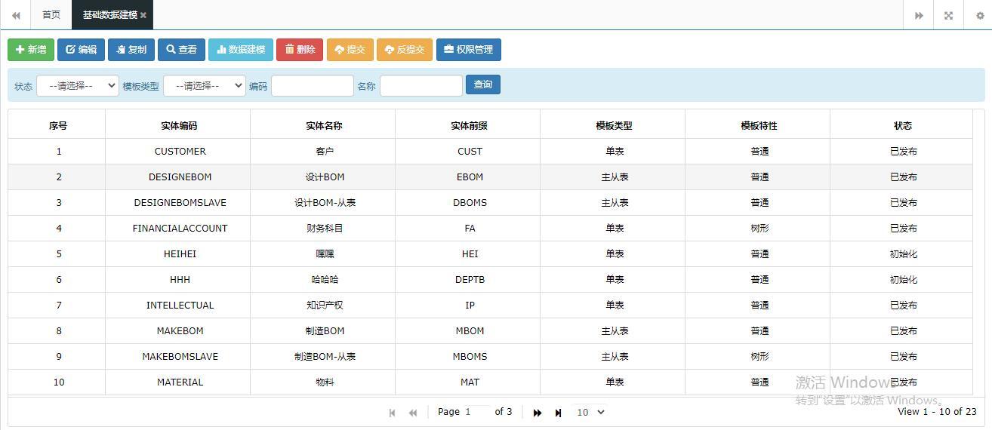The image size is (992, 430).
Task: Select the MAKEBOMSLAVE row
Action: point(491,357)
